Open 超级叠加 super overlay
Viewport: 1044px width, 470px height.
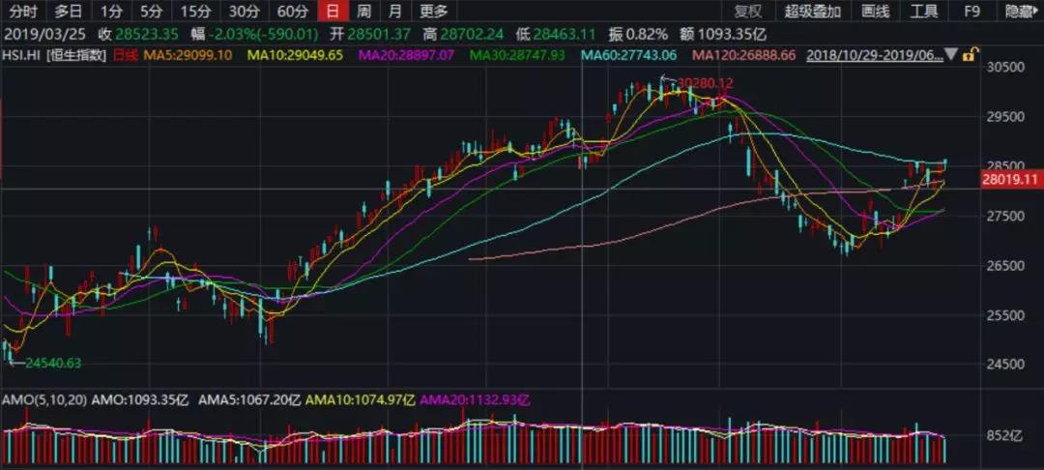pos(812,11)
